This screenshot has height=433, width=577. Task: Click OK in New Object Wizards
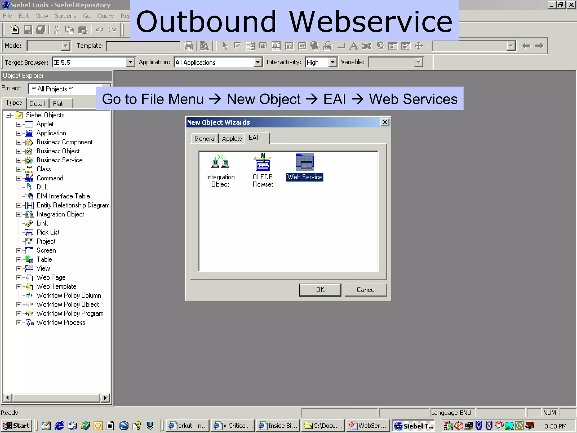coord(320,290)
